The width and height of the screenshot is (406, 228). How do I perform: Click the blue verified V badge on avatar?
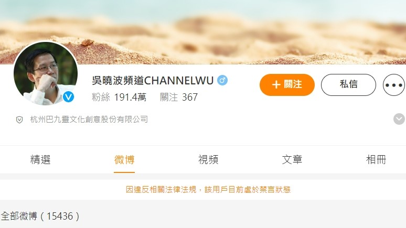(68, 97)
